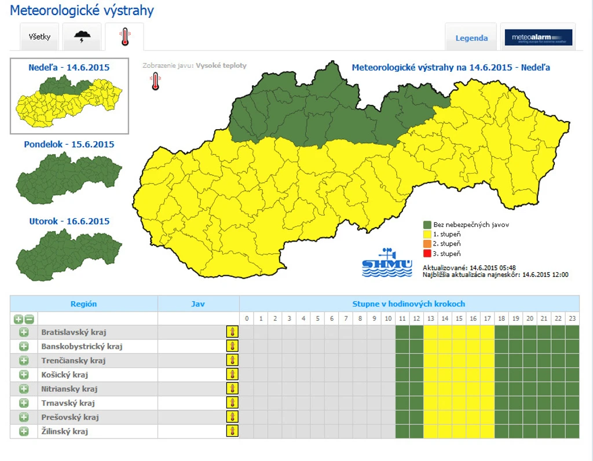The width and height of the screenshot is (593, 461).
Task: Click heat icon in Banskobystrický kraj row
Action: 232,346
